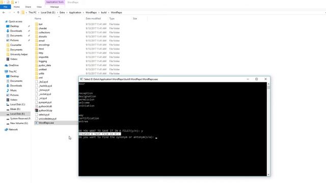Click the Back navigation arrow
The height and width of the screenshot is (183, 326).
(4, 12)
